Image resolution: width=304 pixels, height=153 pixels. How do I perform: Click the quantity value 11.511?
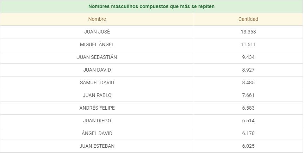(248, 44)
